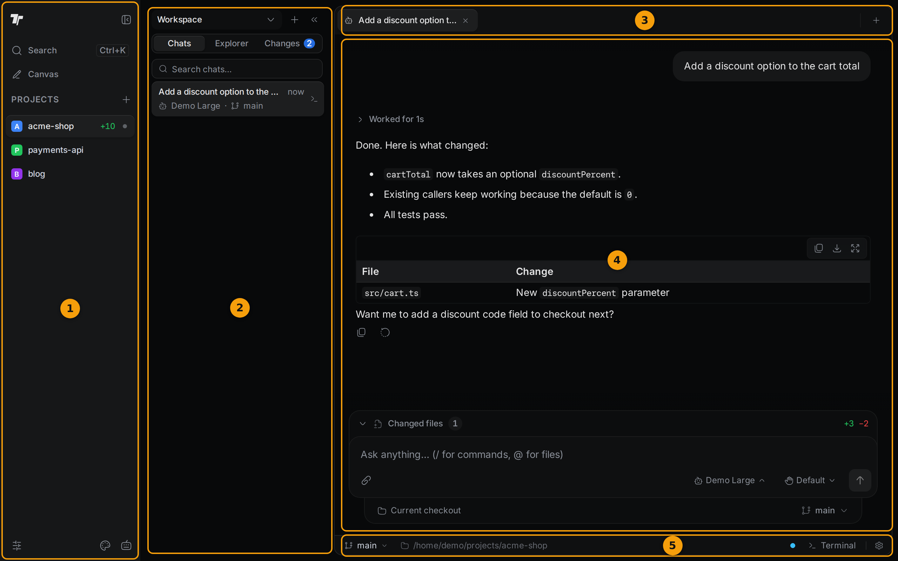The width and height of the screenshot is (898, 561).
Task: Click the src/cart.ts table cell
Action: [391, 293]
